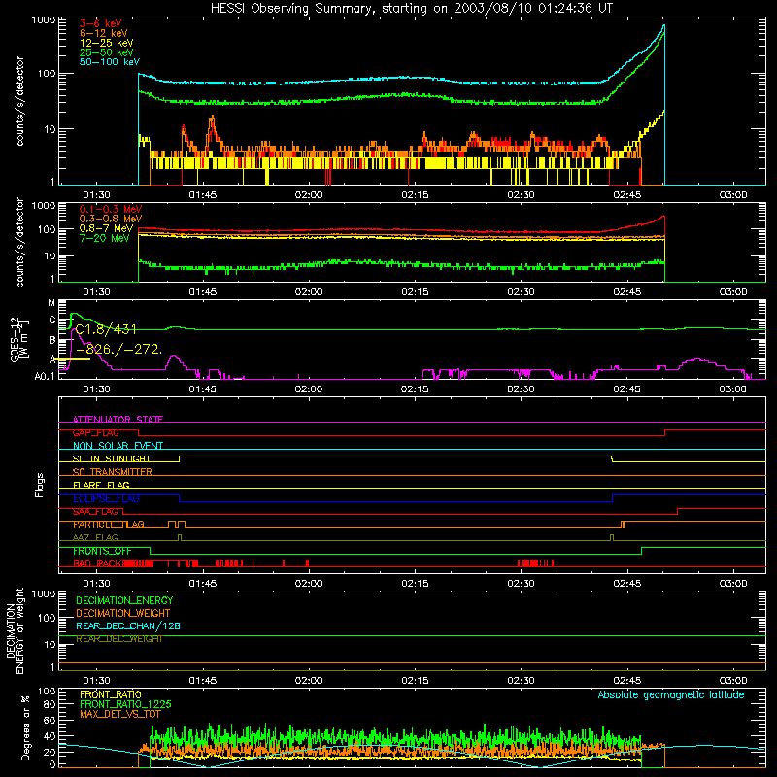Click the 0.1-0.3 MeV legend entry
The width and height of the screenshot is (777, 777).
coord(111,209)
